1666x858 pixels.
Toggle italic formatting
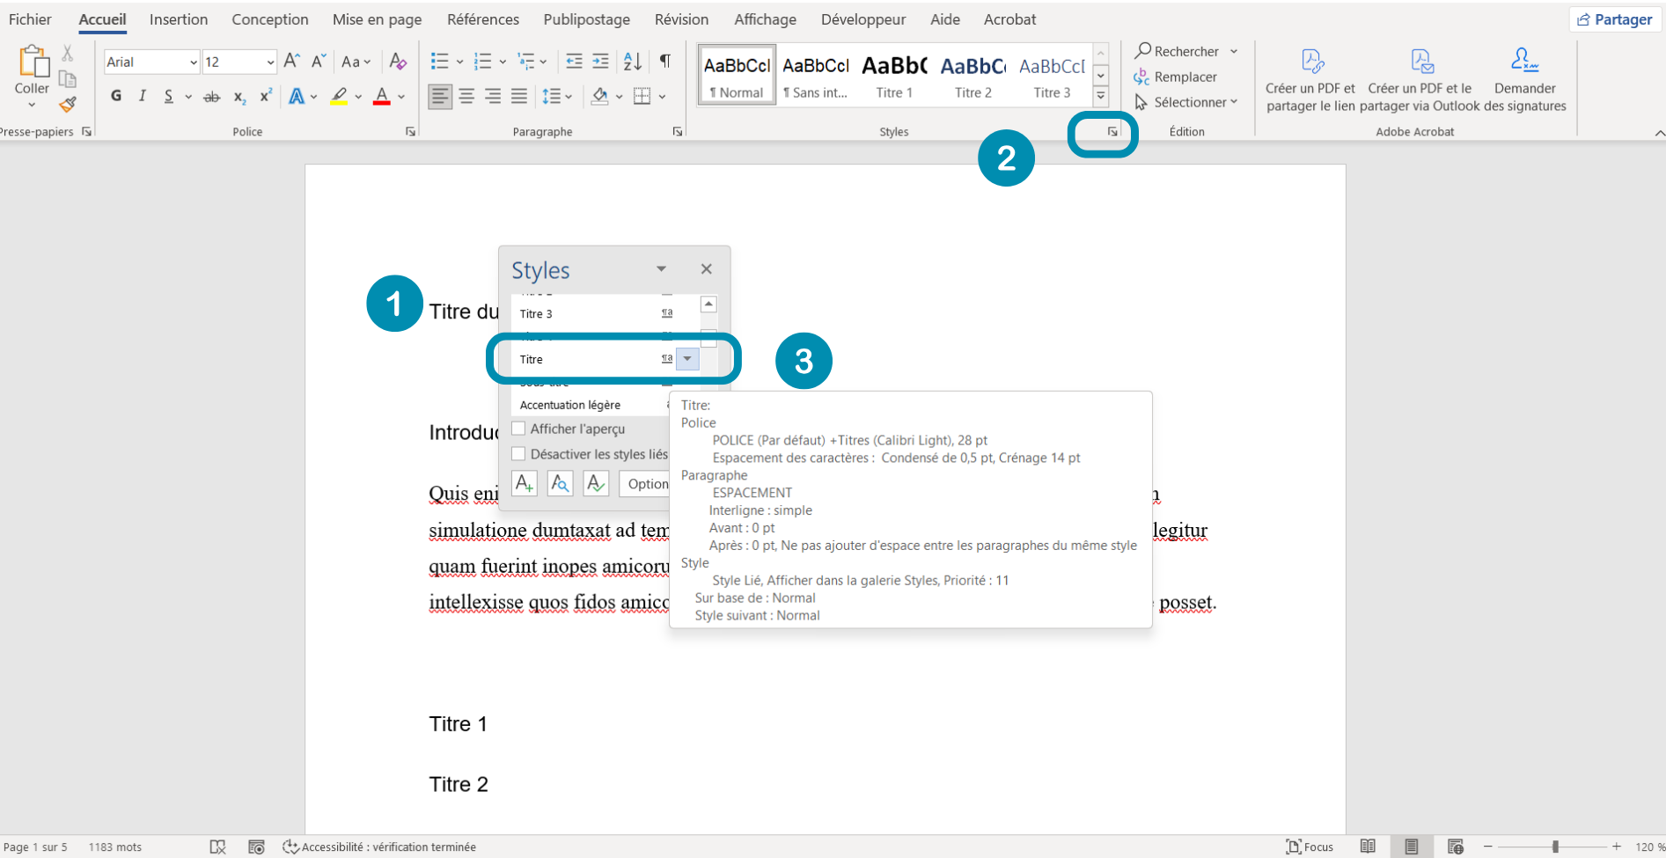pos(142,96)
